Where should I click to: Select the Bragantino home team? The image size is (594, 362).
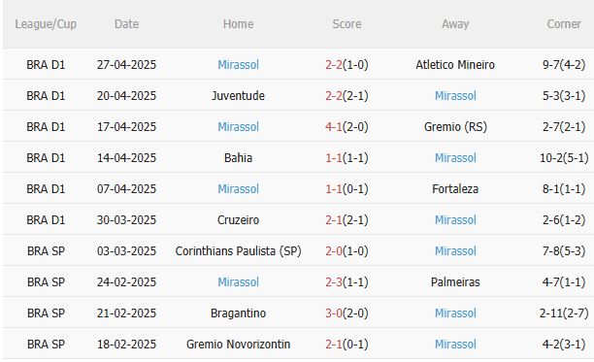238,313
